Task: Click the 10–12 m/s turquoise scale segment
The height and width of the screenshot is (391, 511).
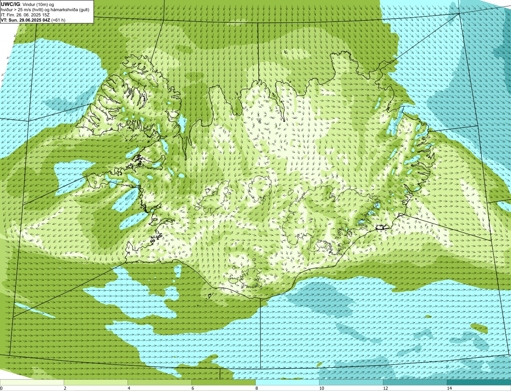Action: (x=351, y=382)
